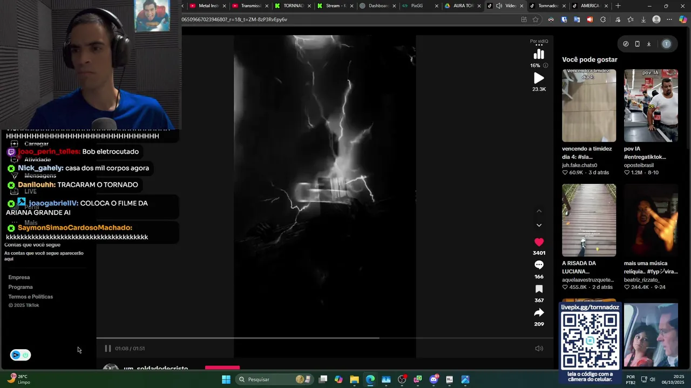Screen dimensions: 691x388
Task: Share the video with the arrow icon
Action: tap(539, 313)
